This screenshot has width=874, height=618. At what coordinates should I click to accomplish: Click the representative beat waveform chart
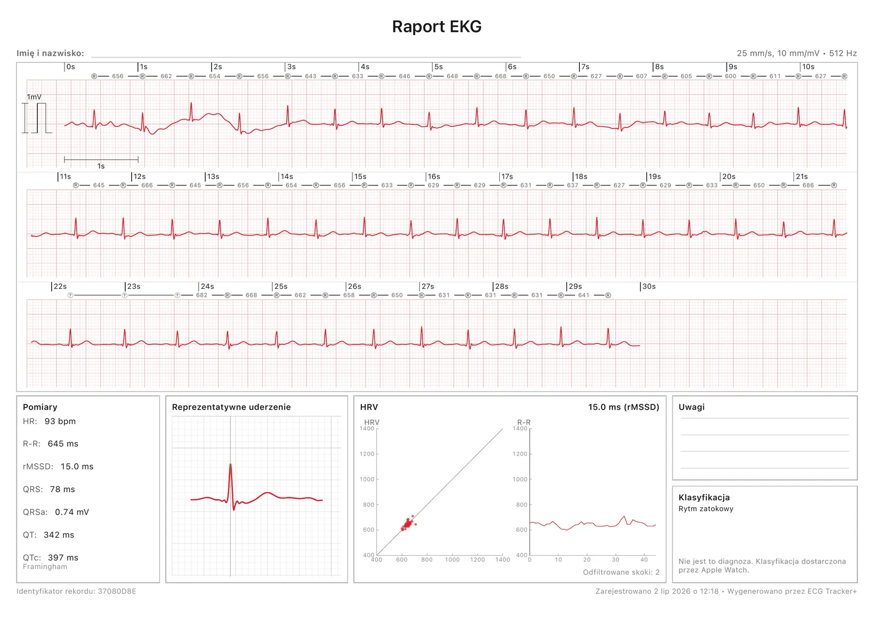pos(256,497)
